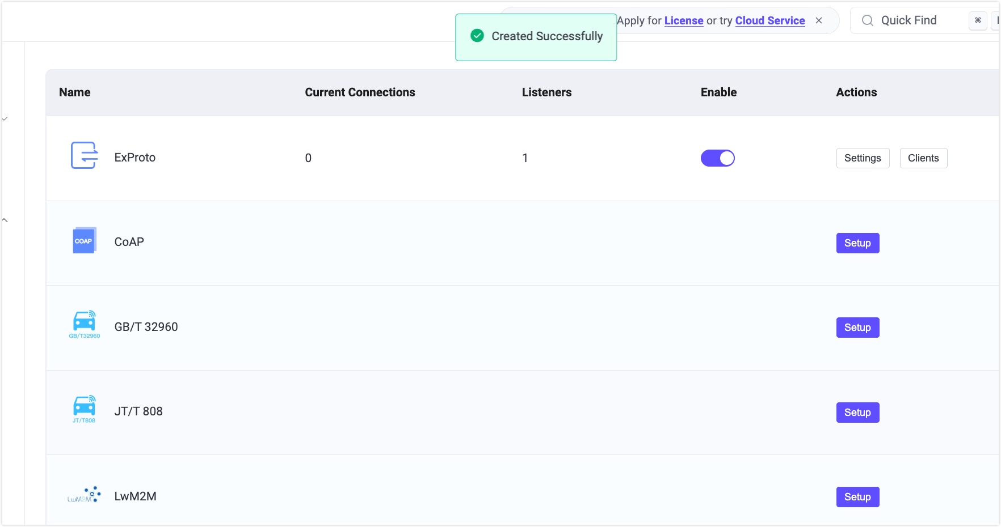The height and width of the screenshot is (527, 1001).
Task: Click the CoAP gateway icon
Action: point(83,240)
